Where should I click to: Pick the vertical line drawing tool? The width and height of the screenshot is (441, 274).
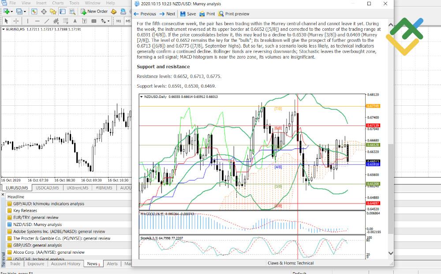point(28,21)
